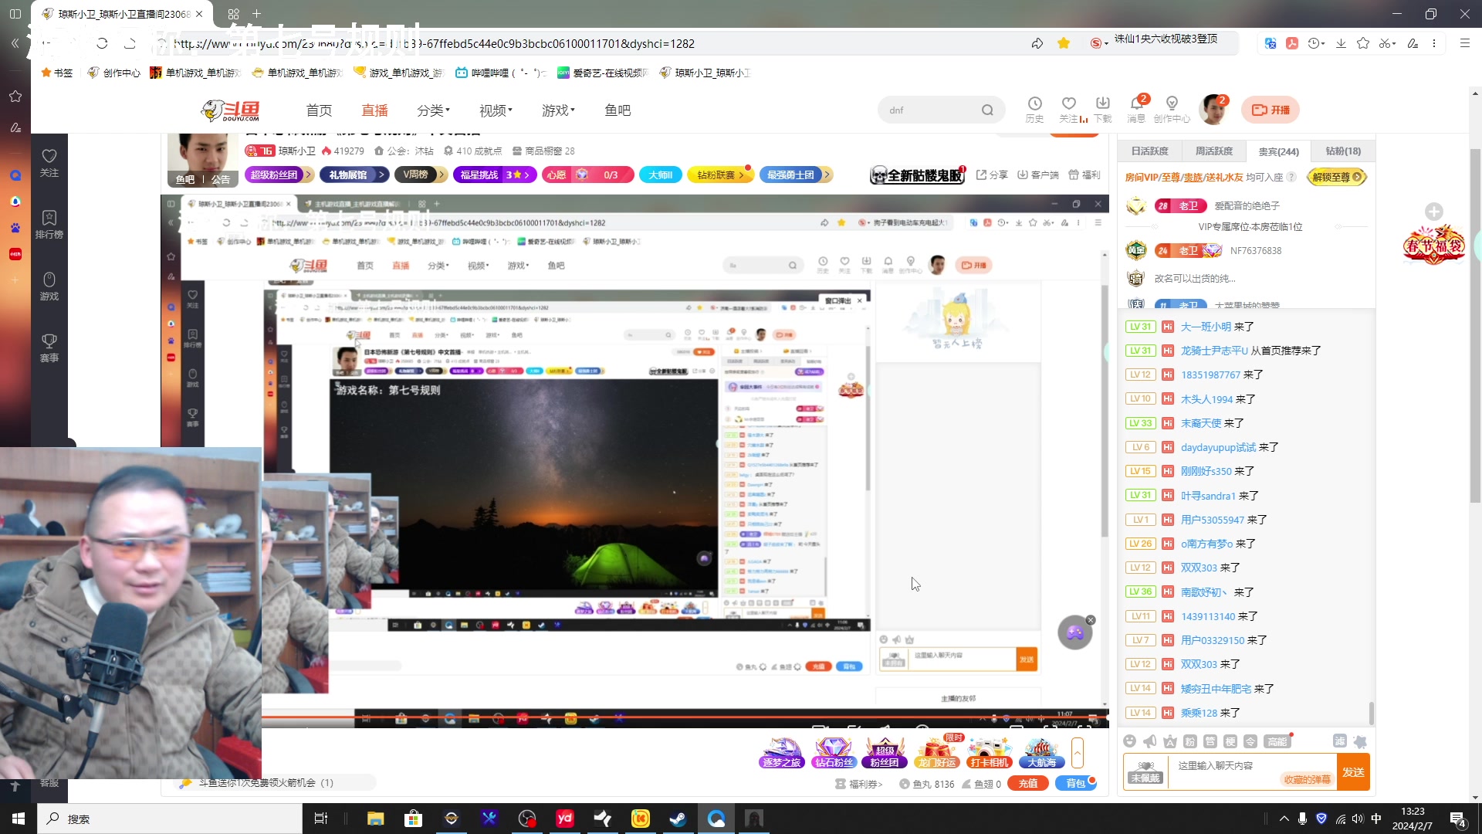Click the 打卡相机 gift icon
The image size is (1482, 834).
point(989,751)
